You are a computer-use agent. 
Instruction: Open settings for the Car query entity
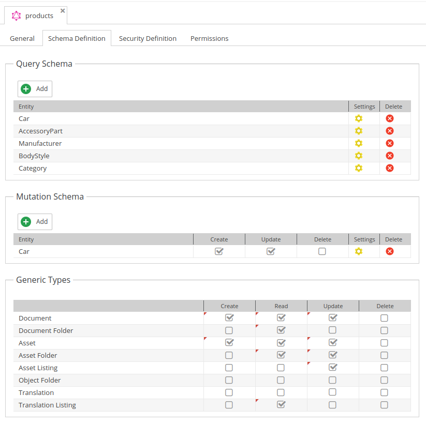tap(358, 118)
